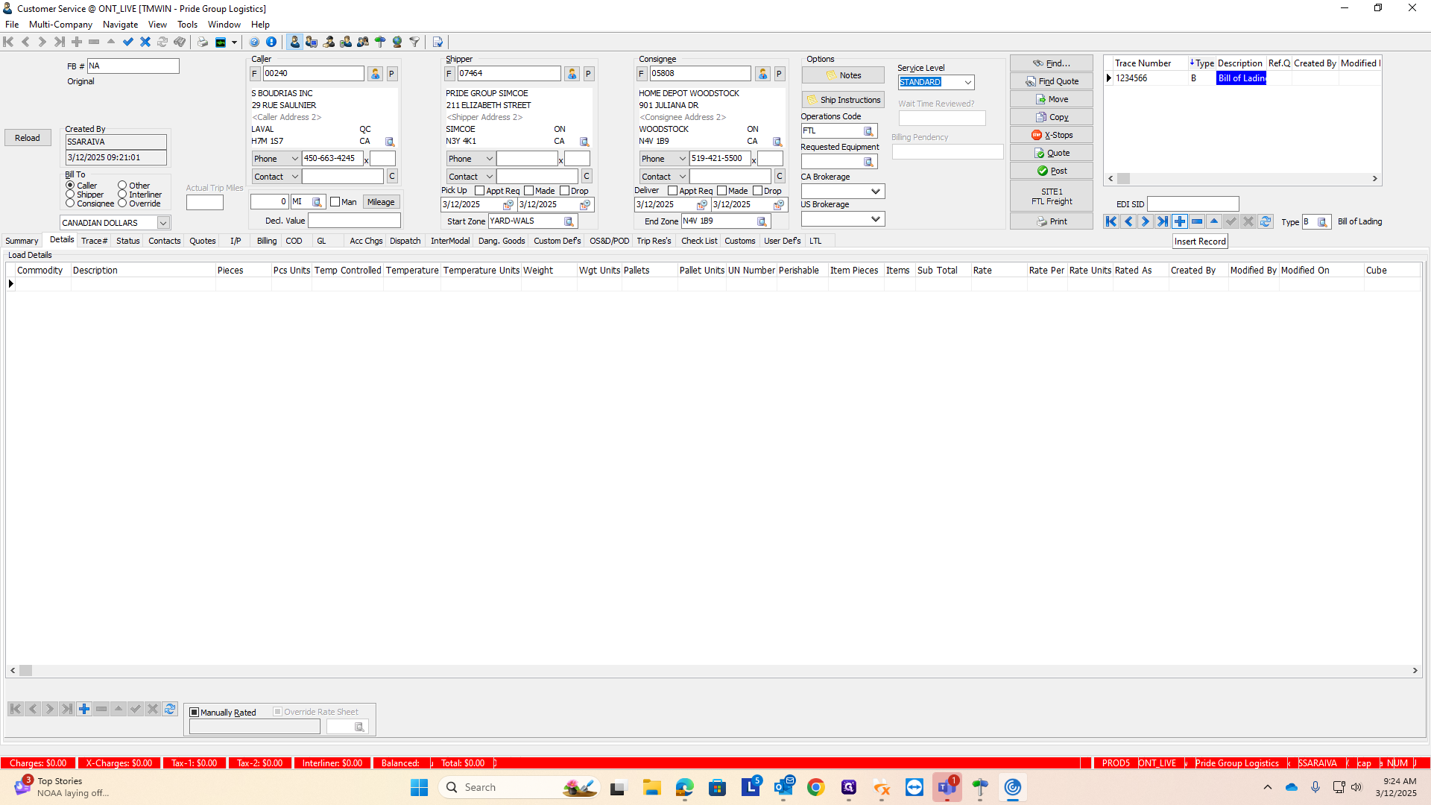1431x805 pixels.
Task: Click the Operations Code FTL lookup icon
Action: tap(868, 131)
